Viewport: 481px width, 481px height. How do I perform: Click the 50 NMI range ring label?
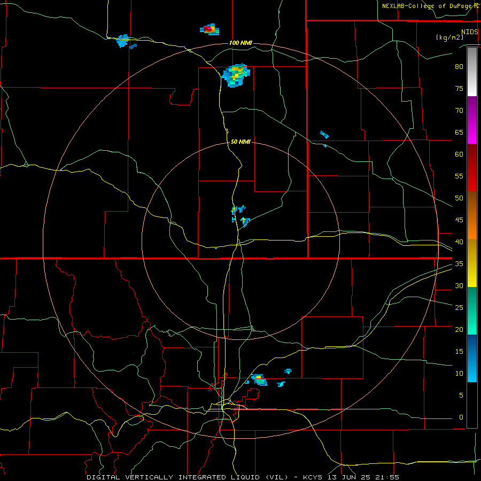pos(241,142)
